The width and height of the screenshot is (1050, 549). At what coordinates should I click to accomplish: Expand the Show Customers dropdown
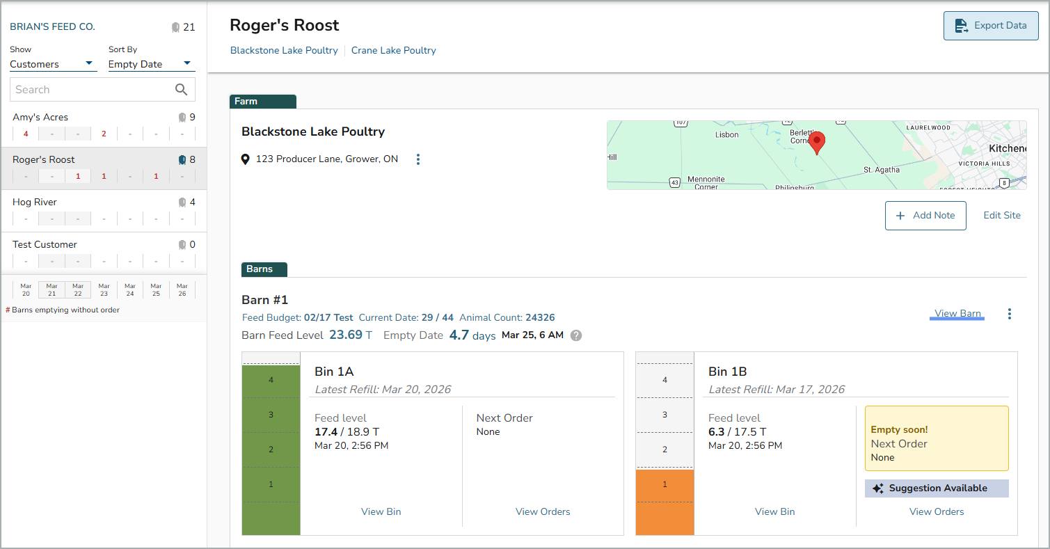[52, 64]
